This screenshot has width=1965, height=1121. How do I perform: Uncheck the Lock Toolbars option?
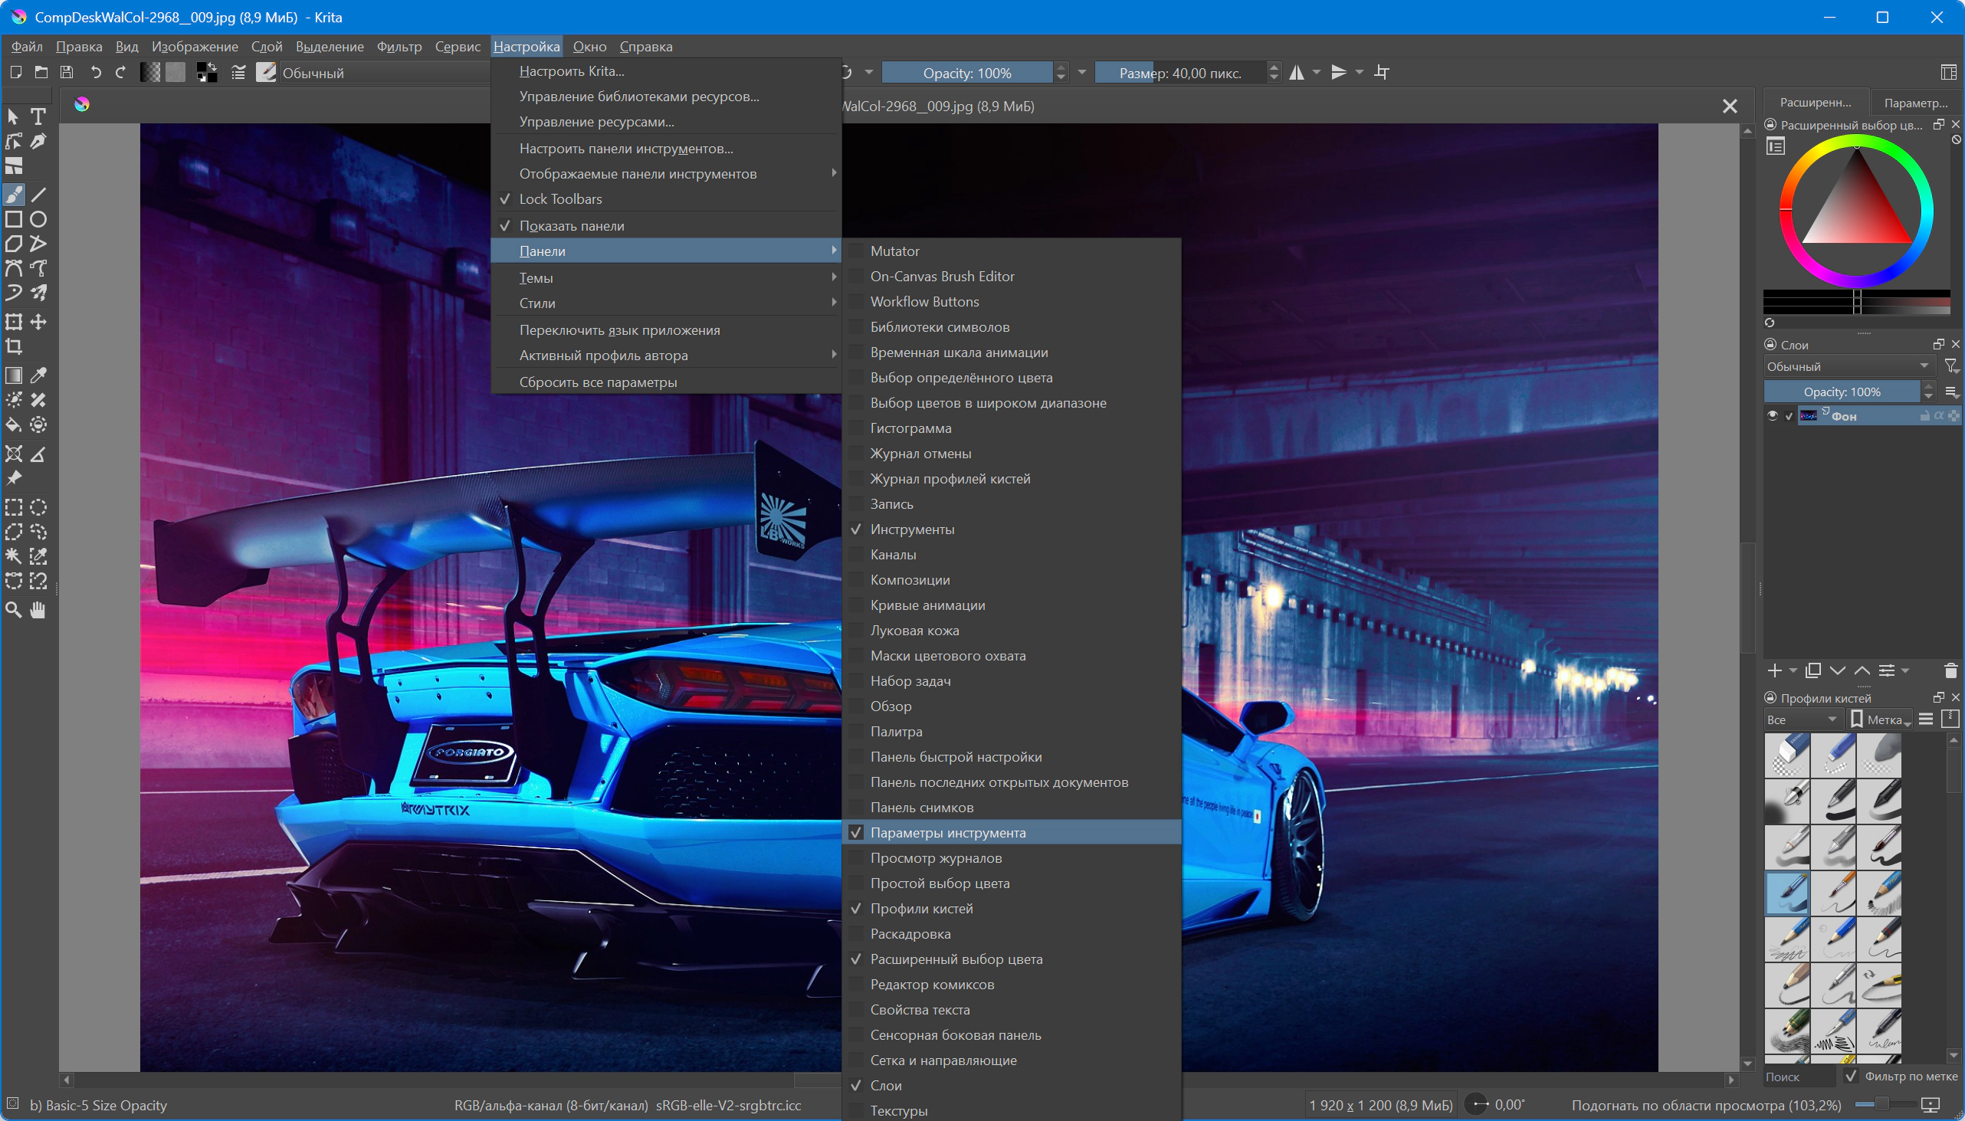coord(560,199)
